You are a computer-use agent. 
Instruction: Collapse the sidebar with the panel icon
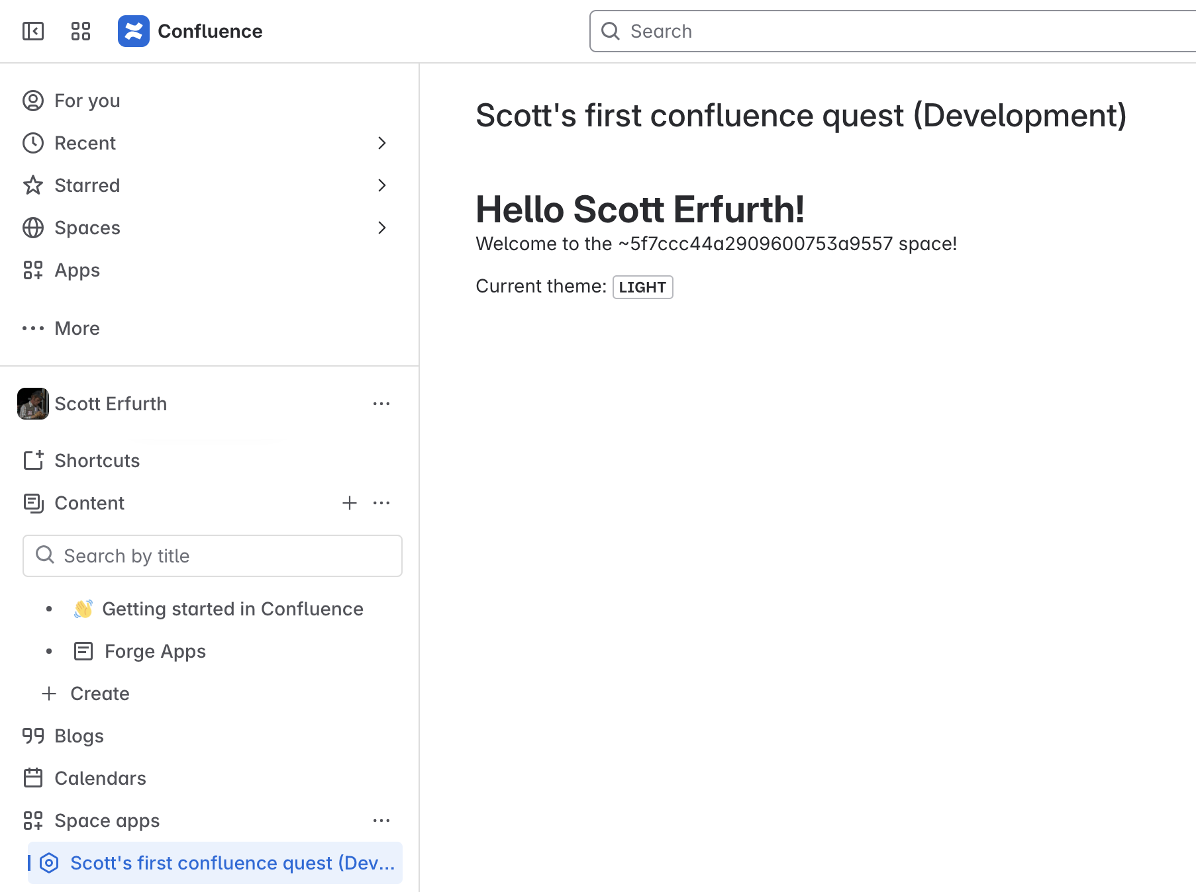click(x=33, y=31)
